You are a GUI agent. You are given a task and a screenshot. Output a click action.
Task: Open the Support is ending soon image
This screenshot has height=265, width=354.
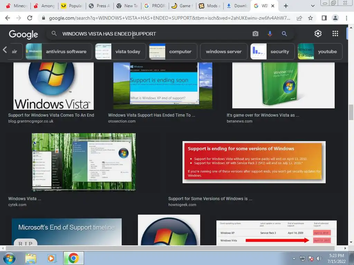(x=163, y=86)
